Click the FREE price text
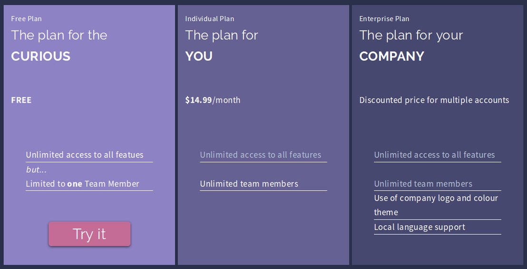The width and height of the screenshot is (527, 269). pos(21,100)
